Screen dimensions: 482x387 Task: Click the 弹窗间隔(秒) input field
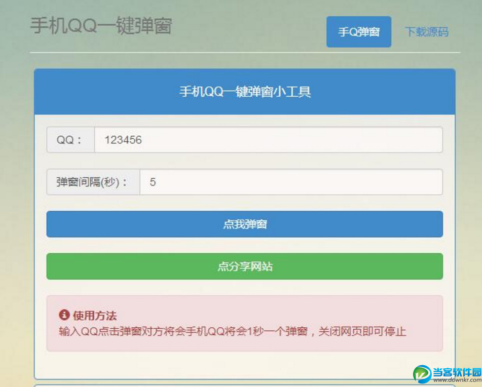[x=291, y=182]
